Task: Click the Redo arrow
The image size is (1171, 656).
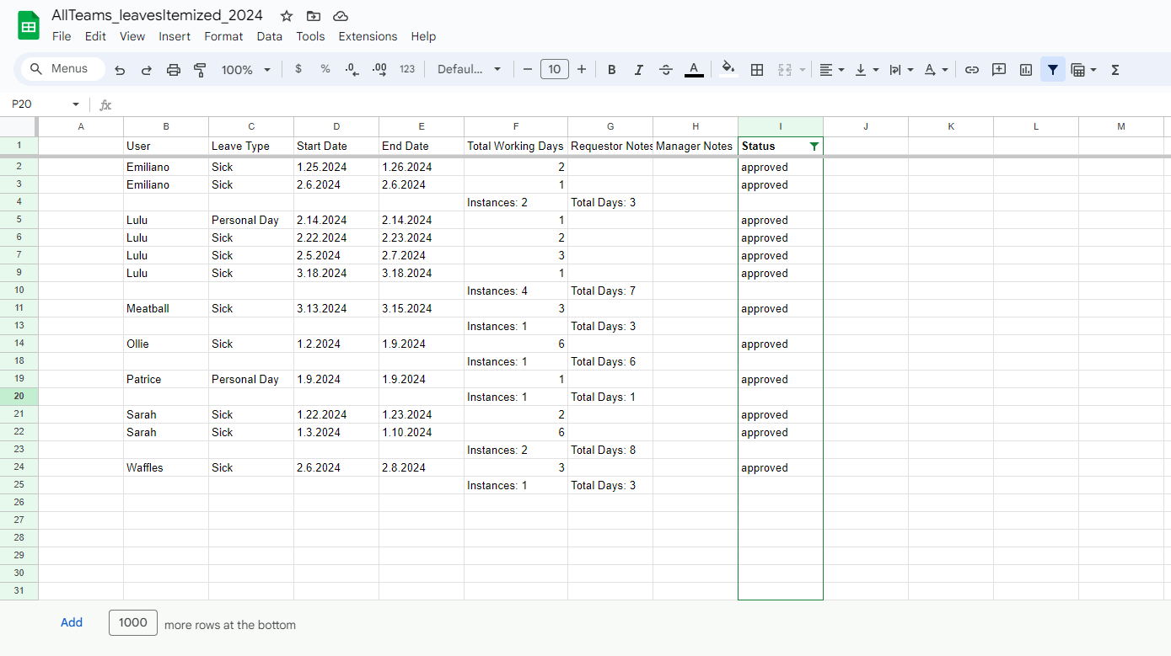Action: point(147,70)
